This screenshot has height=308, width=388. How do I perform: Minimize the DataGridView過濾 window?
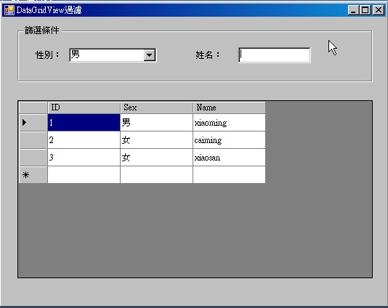coord(353,10)
